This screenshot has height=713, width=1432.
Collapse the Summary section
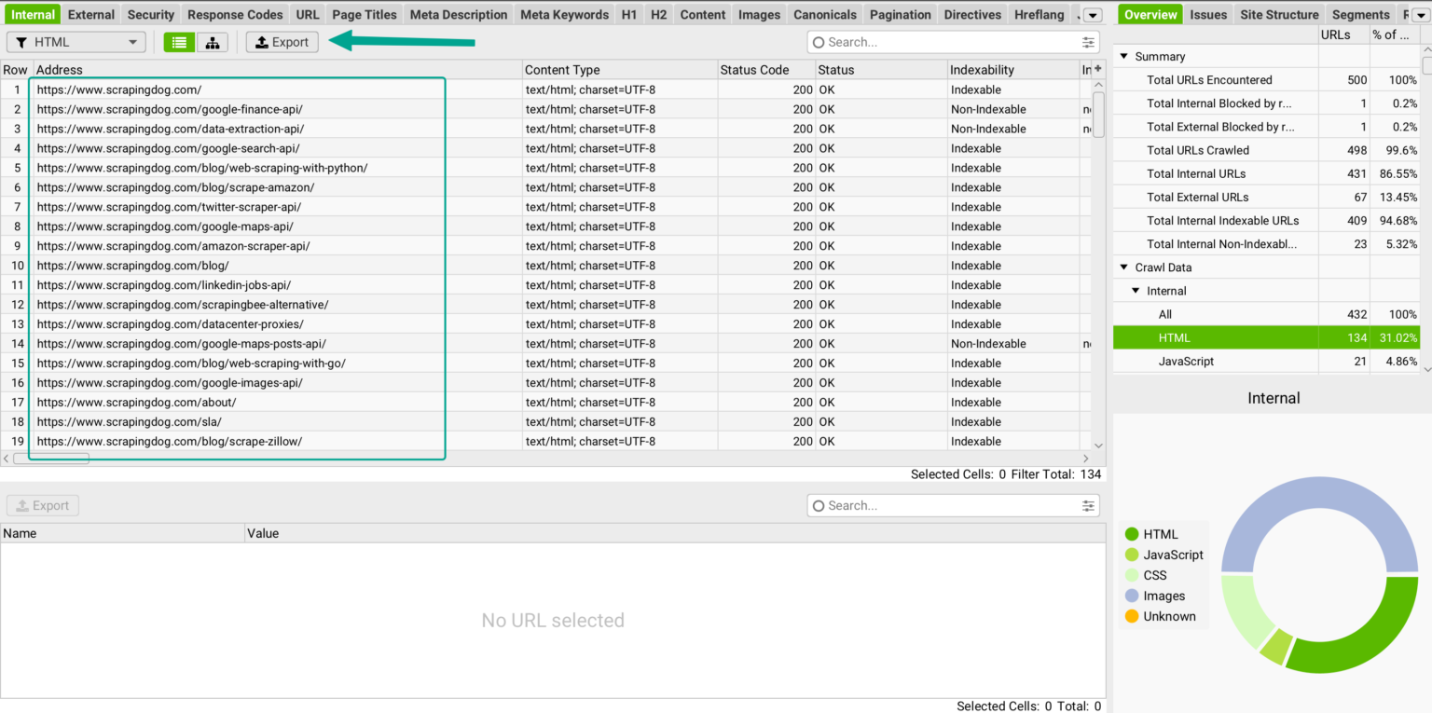click(x=1123, y=56)
